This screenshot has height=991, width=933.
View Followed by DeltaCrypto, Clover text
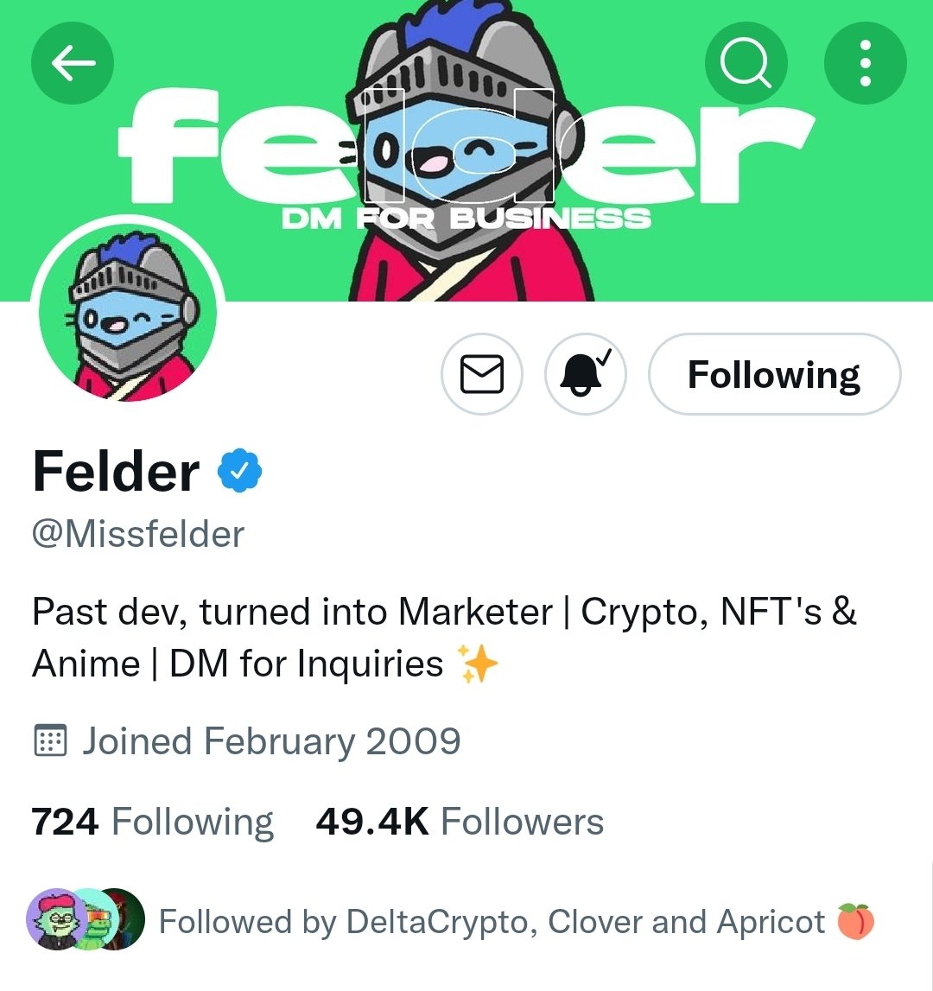pos(492,922)
